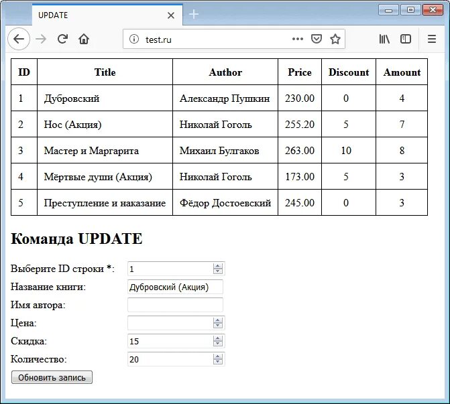This screenshot has height=404, width=450.
Task: Click the Amount column header
Action: coord(402,72)
